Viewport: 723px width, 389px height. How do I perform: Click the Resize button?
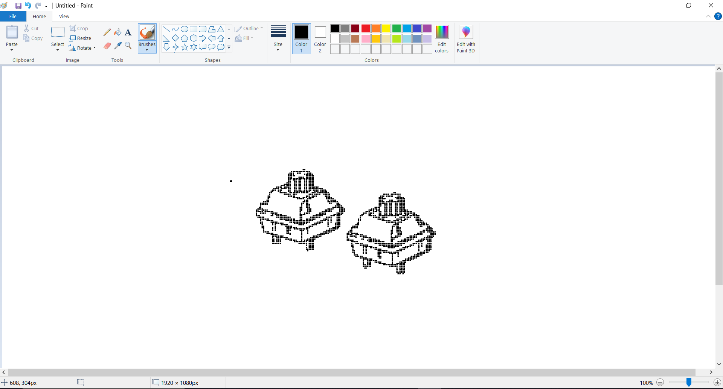[80, 38]
